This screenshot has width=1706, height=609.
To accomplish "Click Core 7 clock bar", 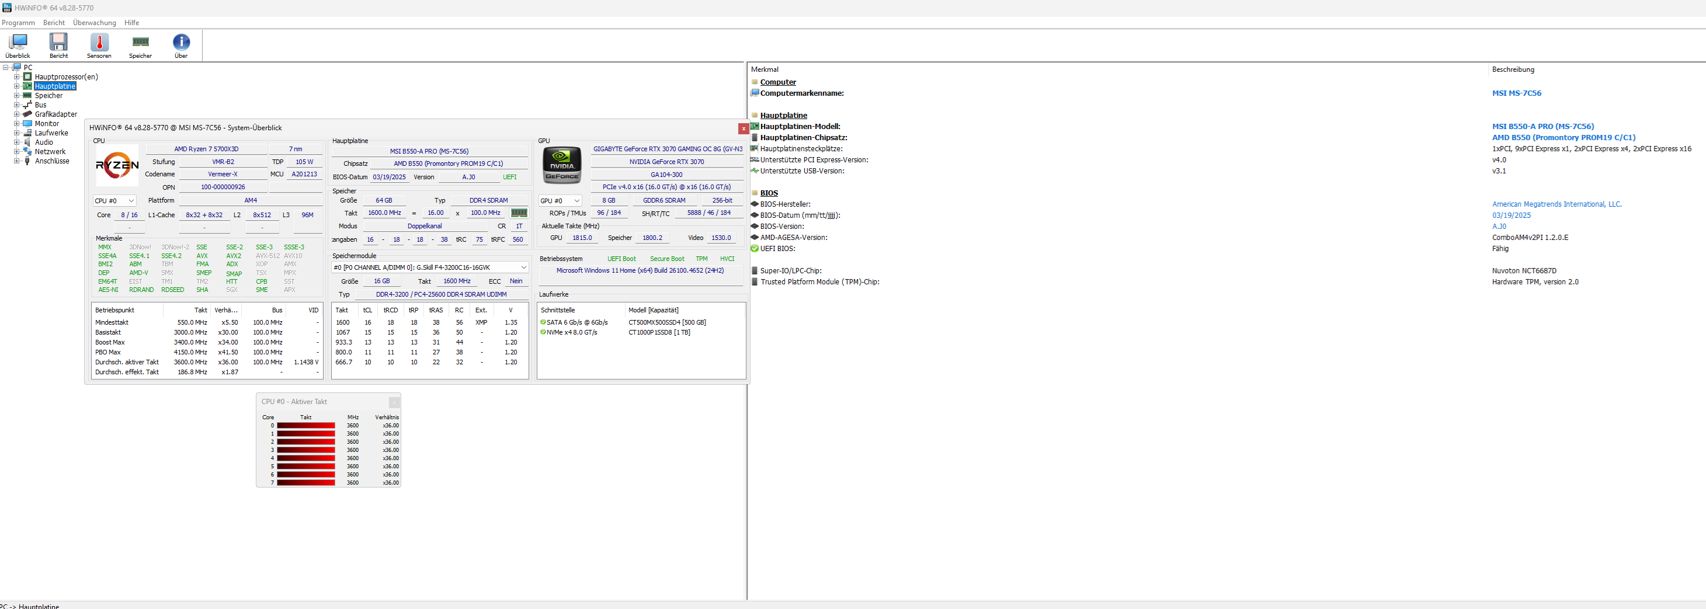I will click(306, 482).
